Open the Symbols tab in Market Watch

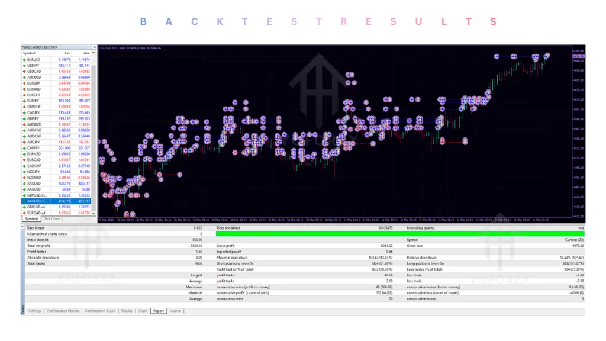31,219
